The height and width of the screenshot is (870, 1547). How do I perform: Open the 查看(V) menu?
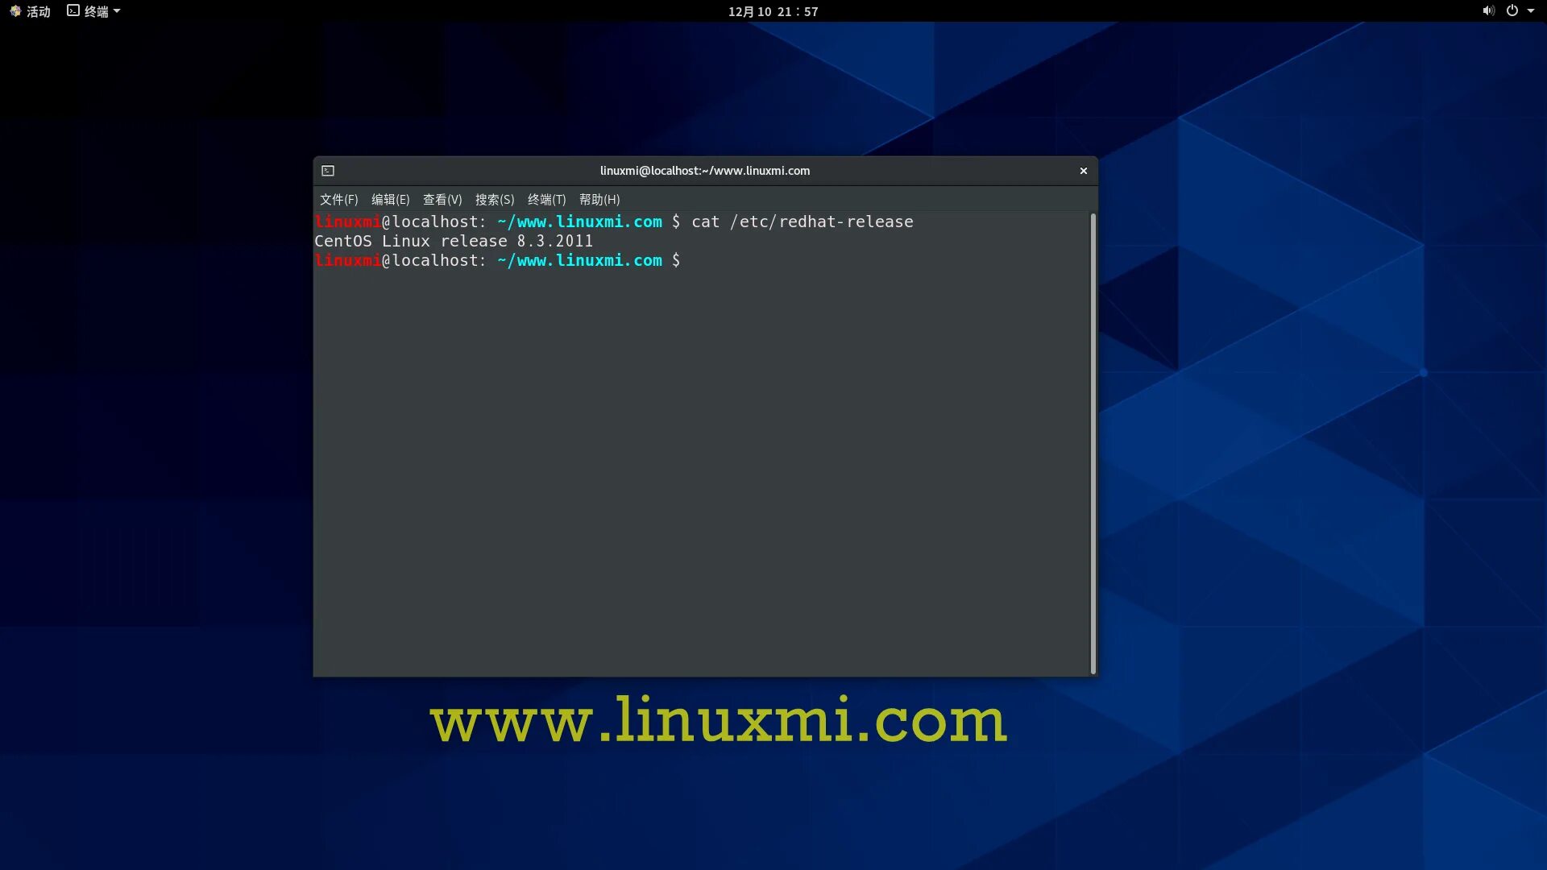point(442,200)
